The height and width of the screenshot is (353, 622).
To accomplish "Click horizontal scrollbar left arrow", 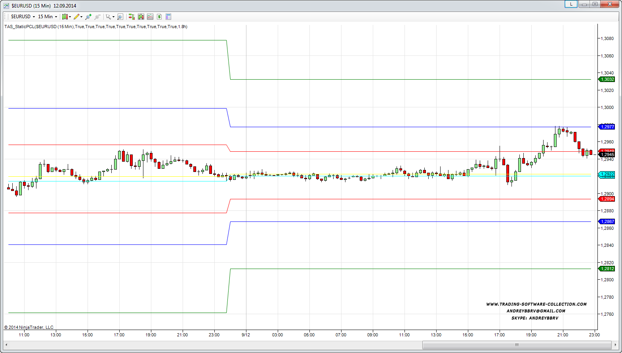I will coord(6,345).
